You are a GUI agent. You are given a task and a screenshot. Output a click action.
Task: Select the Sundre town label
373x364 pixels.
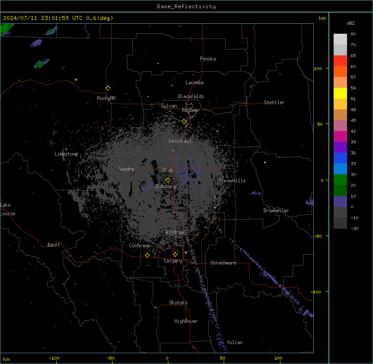[x=126, y=169]
